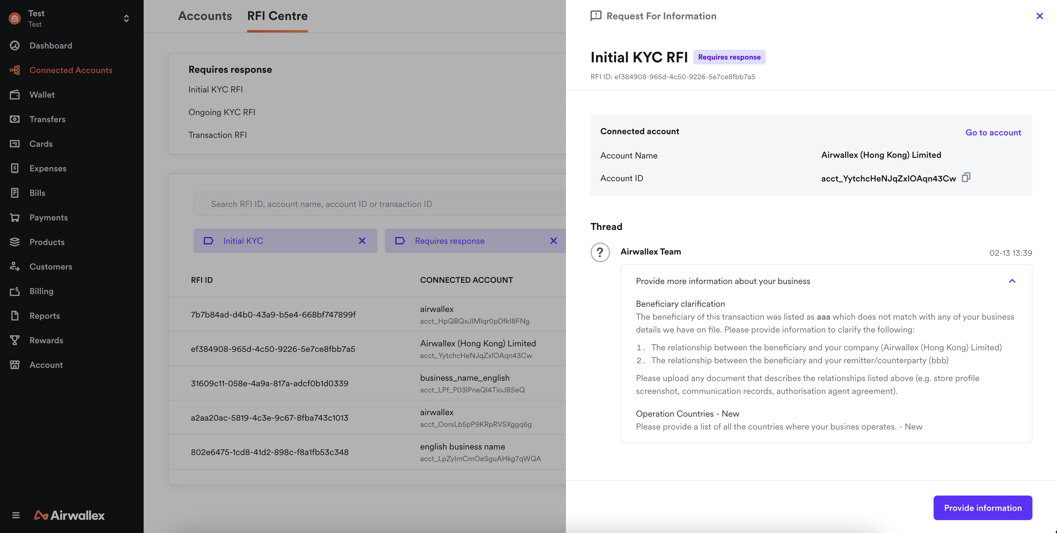Select Transaction RFI category
1057x533 pixels.
[x=218, y=135]
